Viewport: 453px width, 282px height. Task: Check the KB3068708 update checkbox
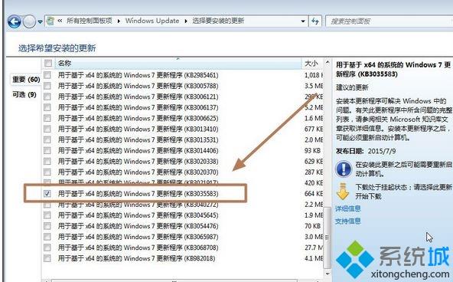[47, 248]
